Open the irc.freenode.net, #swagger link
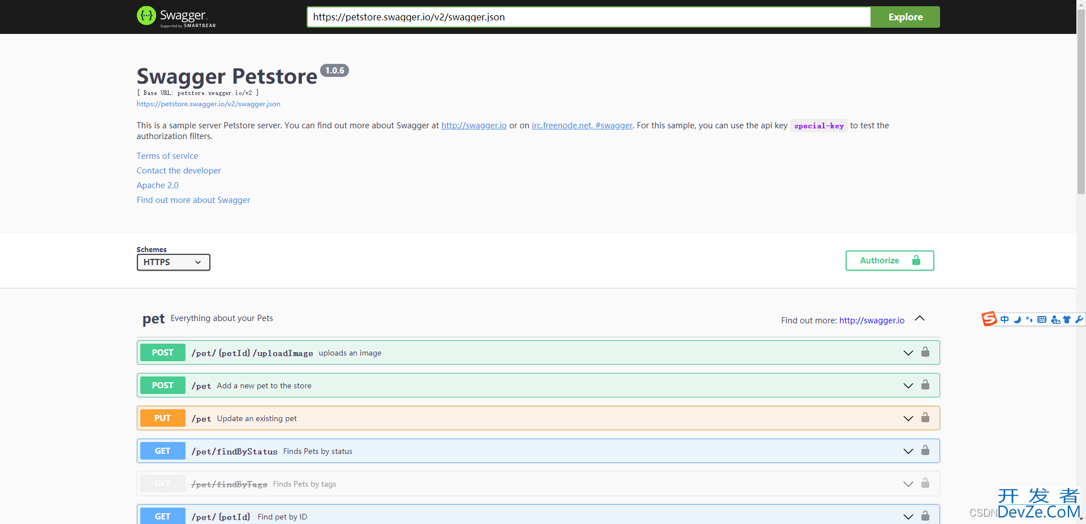1086x524 pixels. 582,125
